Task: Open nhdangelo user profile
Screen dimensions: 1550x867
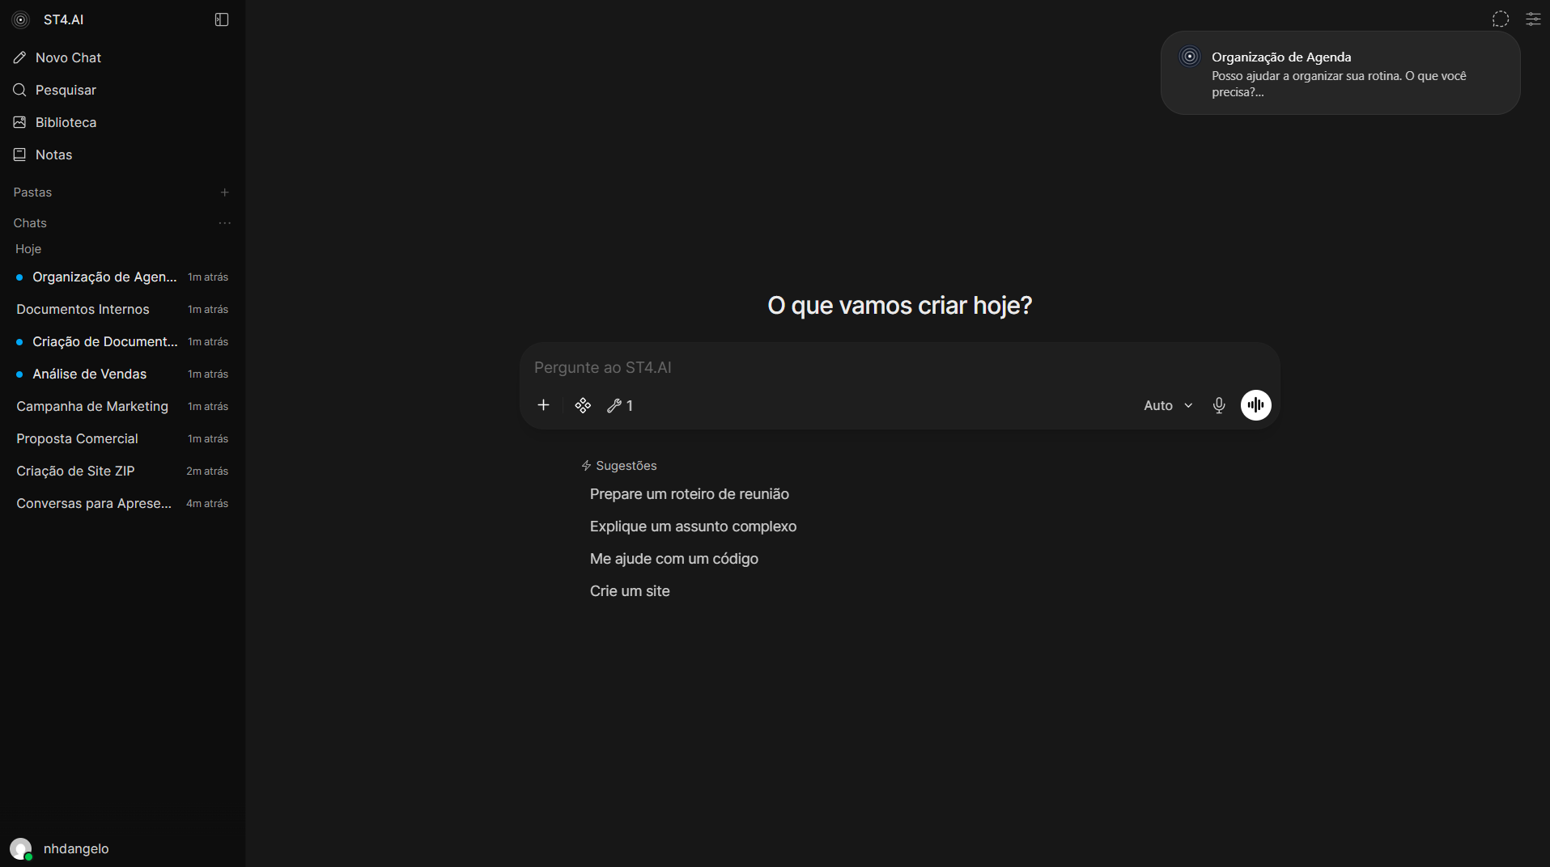Action: [122, 848]
